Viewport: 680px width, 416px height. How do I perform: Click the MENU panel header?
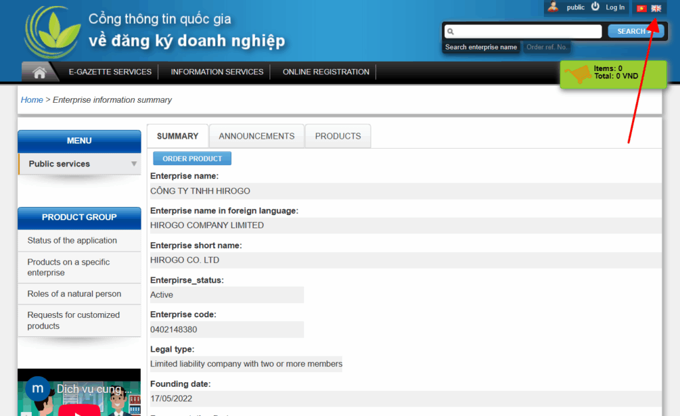80,141
